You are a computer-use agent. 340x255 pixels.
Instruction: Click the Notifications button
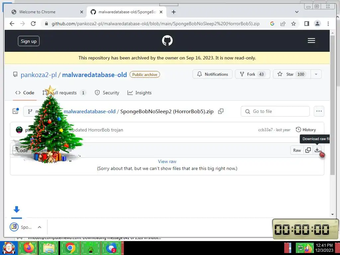(x=212, y=74)
